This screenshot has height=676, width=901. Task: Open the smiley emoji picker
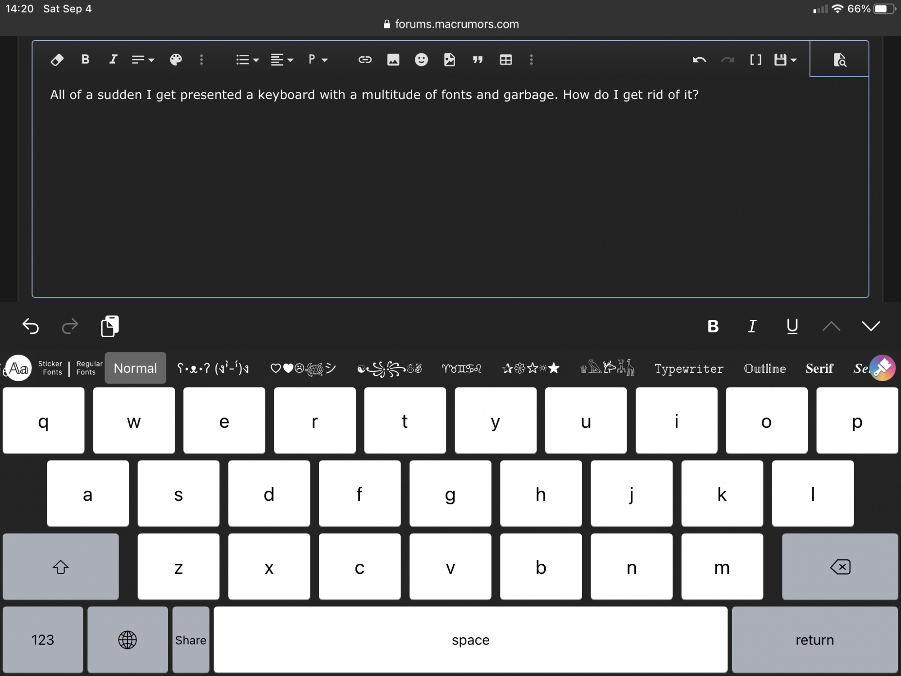(421, 59)
